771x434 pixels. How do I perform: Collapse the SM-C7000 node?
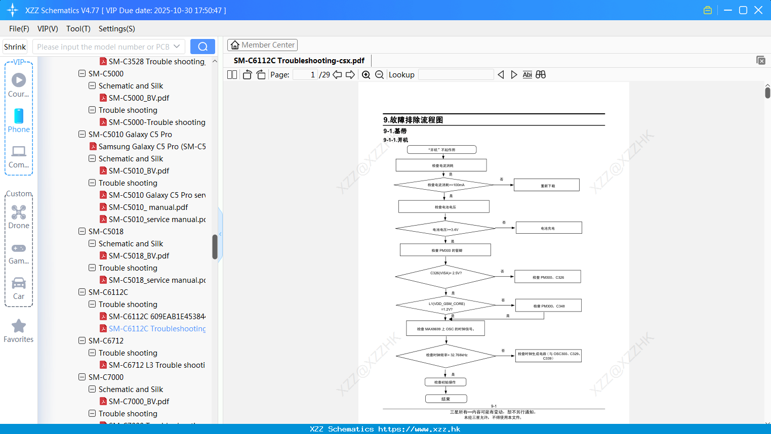82,377
